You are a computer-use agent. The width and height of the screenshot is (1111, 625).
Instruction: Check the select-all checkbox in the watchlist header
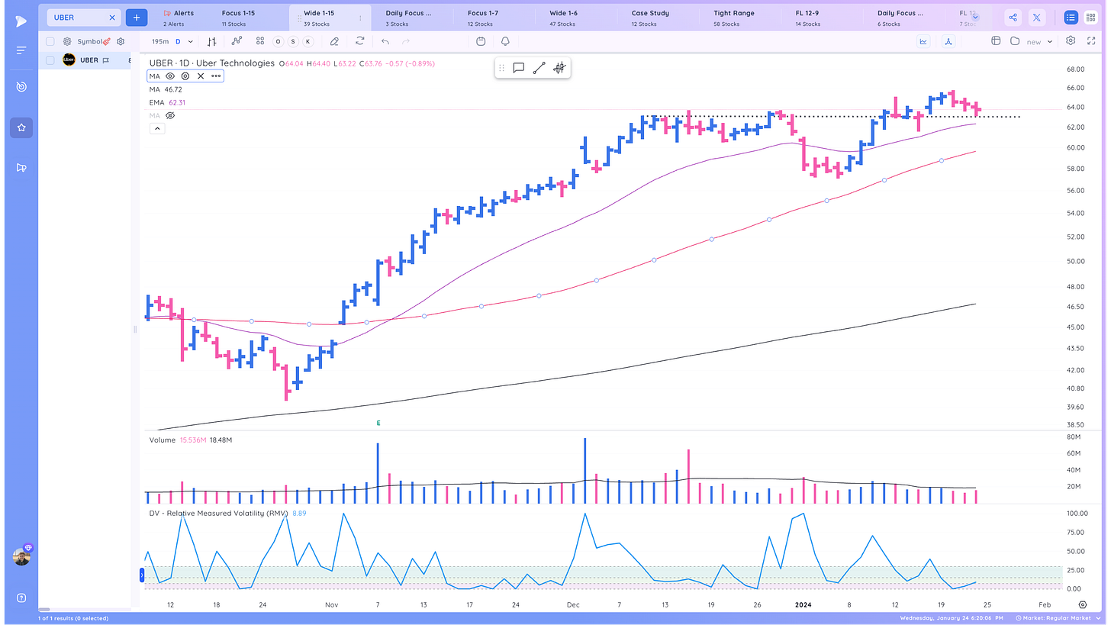pyautogui.click(x=50, y=41)
